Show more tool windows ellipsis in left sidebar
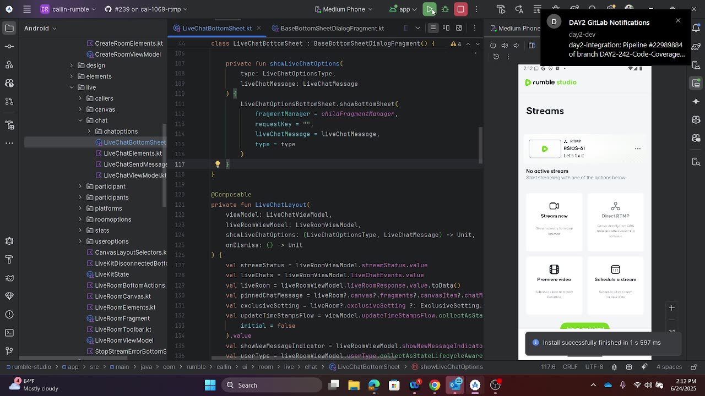Screen dimensions: 705x396 pos(9,143)
